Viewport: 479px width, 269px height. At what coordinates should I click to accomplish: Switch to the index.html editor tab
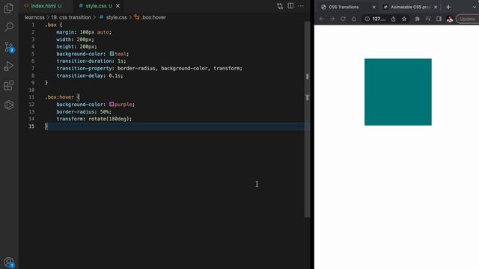point(43,6)
